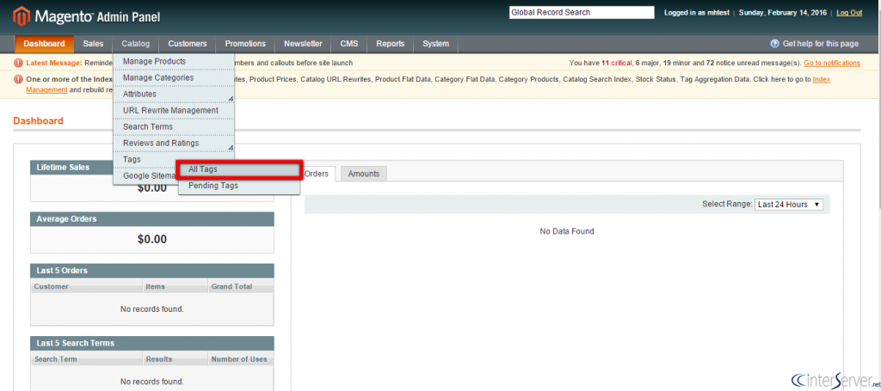
Task: Open the Promotions menu
Action: (x=245, y=44)
